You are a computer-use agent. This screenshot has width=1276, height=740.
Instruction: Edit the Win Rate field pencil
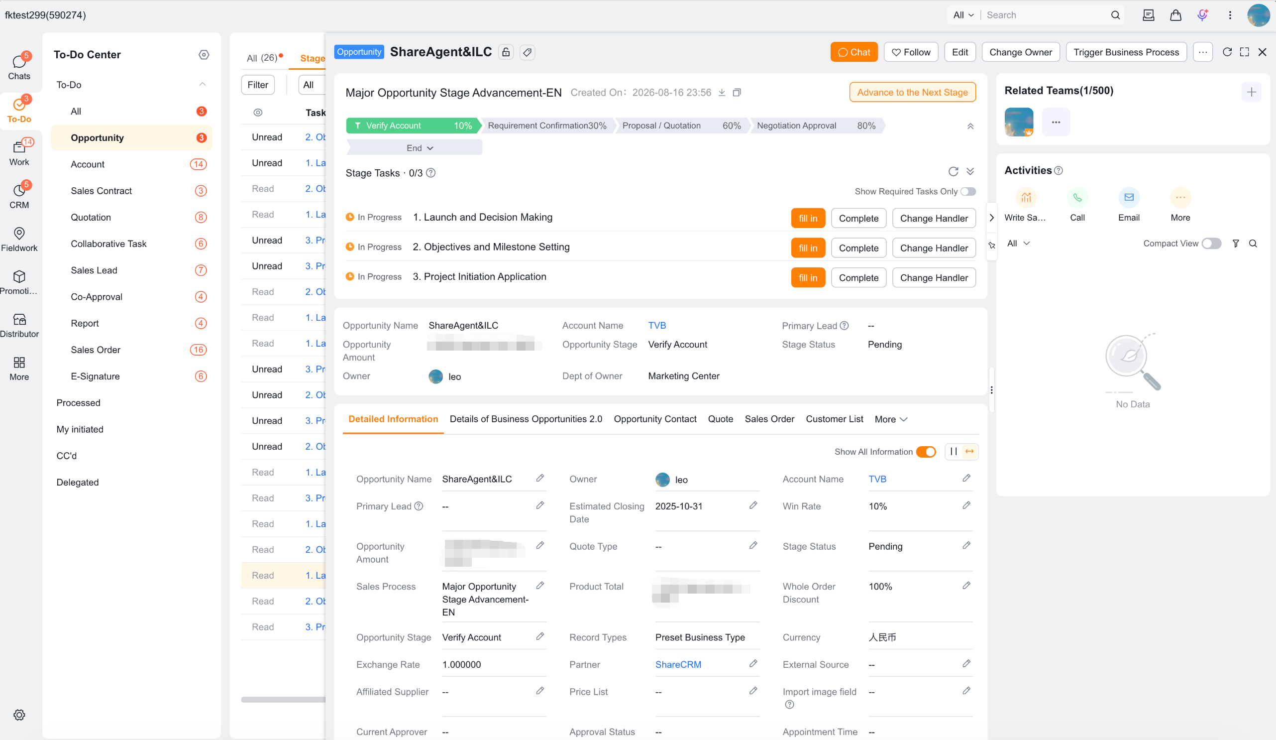[966, 505]
